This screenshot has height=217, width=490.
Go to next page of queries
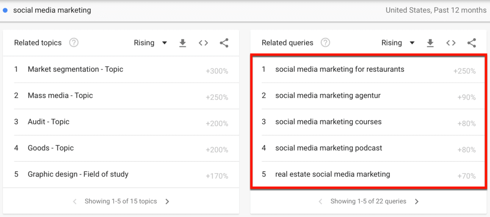coord(416,202)
